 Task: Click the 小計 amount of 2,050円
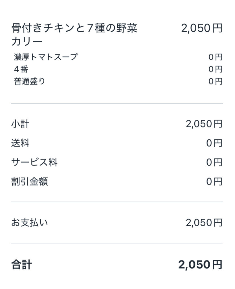click(204, 124)
